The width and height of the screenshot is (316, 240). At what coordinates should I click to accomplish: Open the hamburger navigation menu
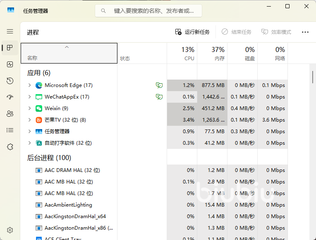[x=10, y=31]
